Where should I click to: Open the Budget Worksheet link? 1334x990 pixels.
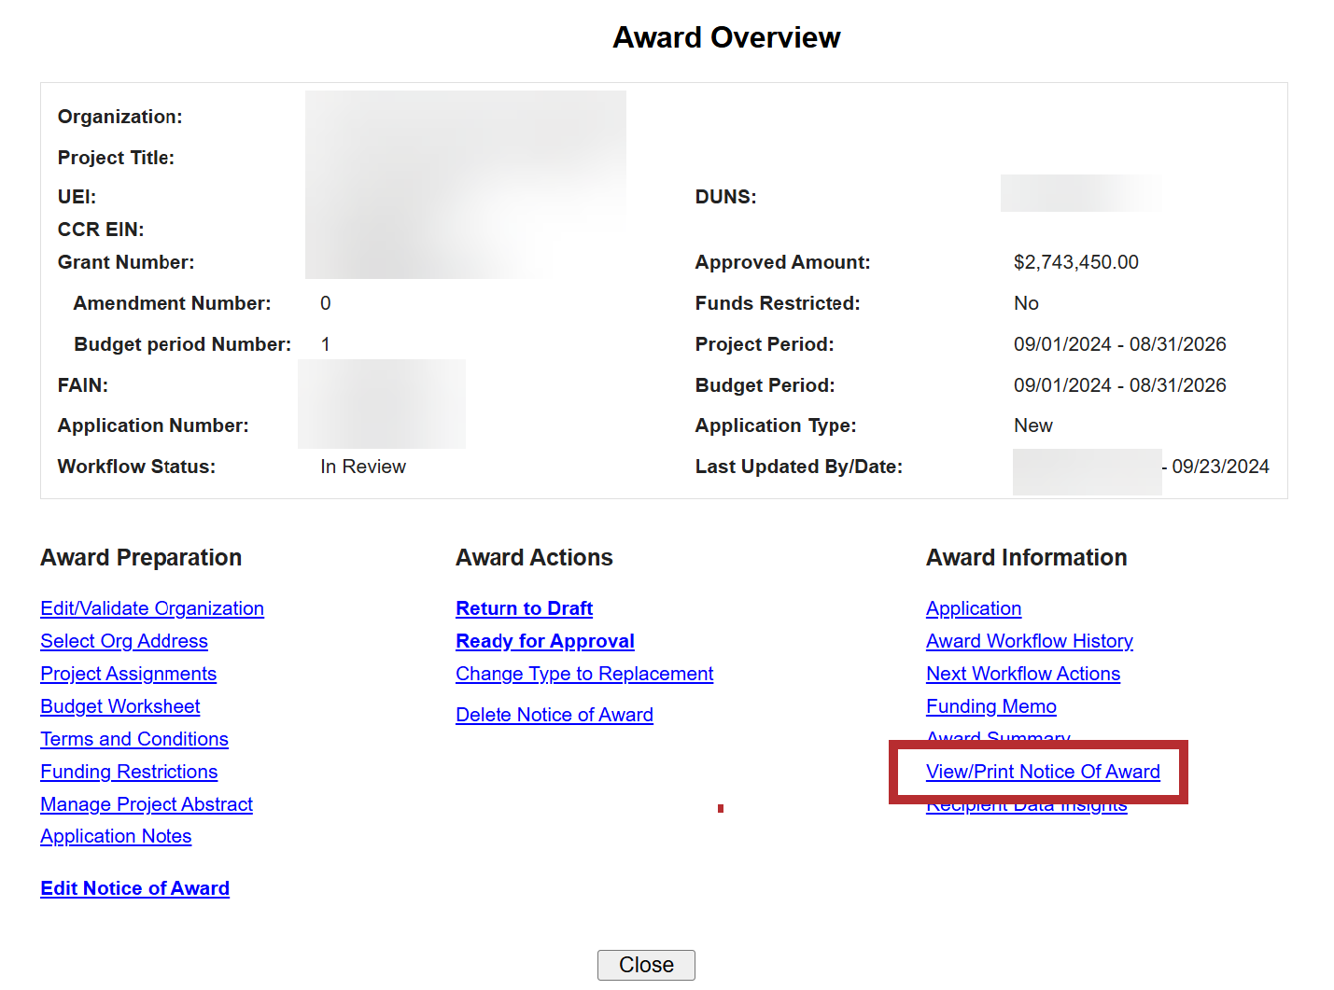(x=120, y=706)
